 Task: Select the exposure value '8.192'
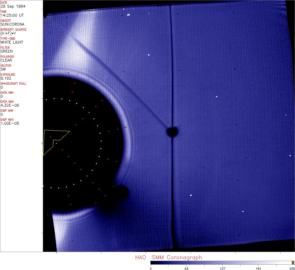(6, 78)
